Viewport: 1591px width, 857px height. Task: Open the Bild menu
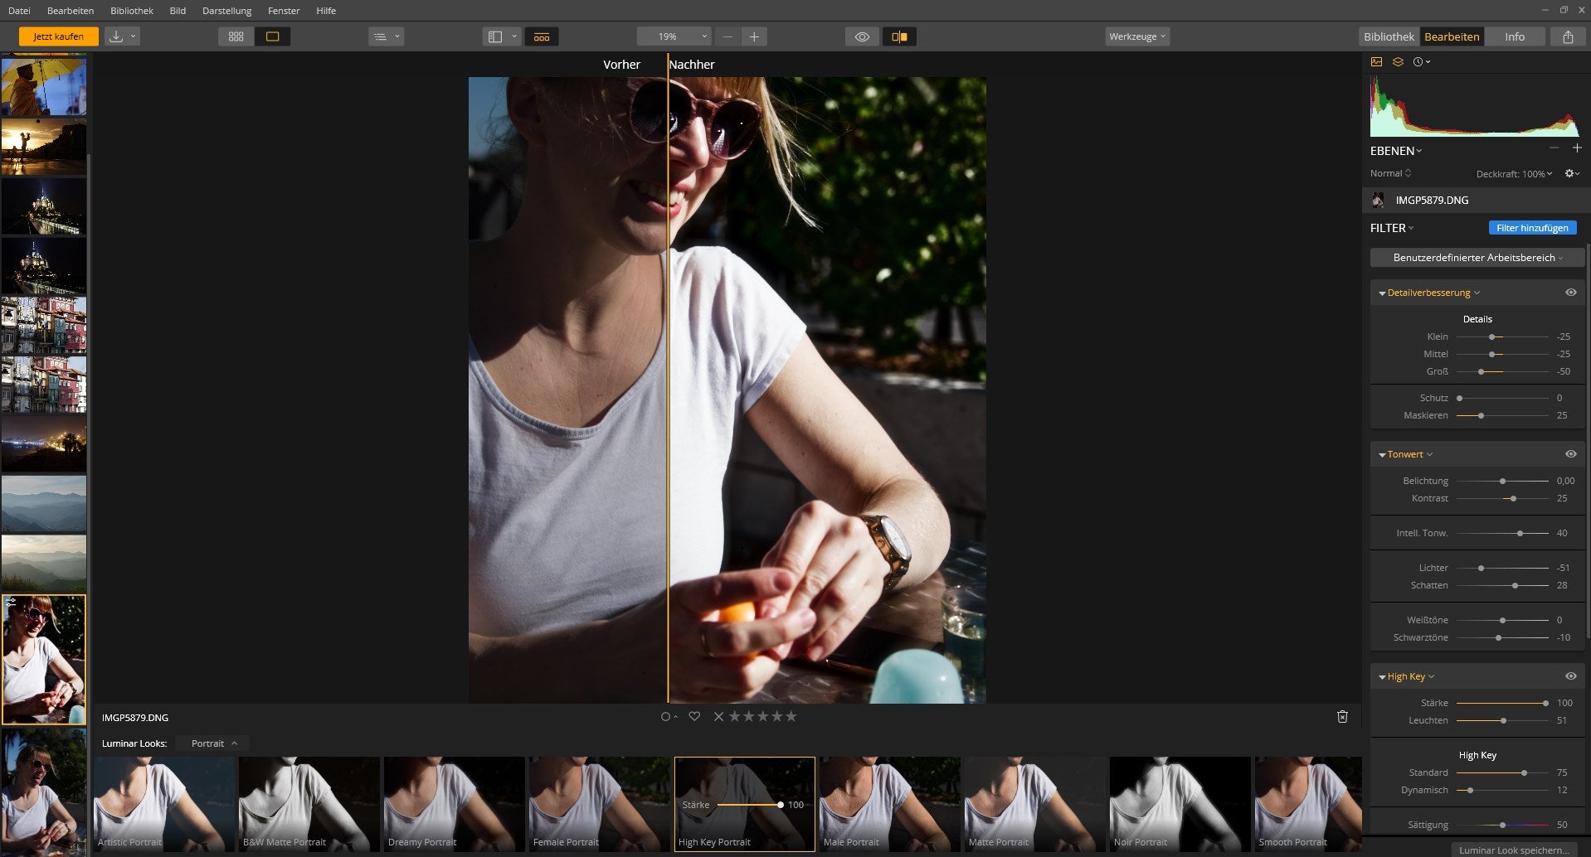pyautogui.click(x=178, y=11)
